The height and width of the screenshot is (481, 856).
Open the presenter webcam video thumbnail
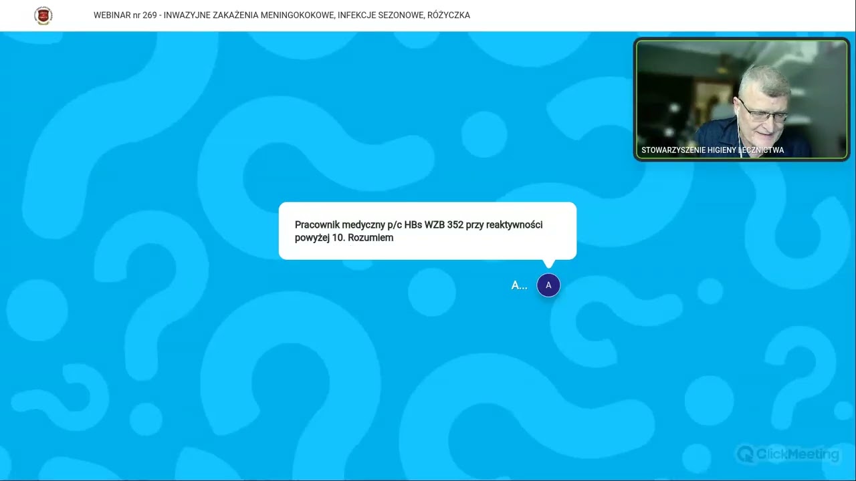(741, 99)
